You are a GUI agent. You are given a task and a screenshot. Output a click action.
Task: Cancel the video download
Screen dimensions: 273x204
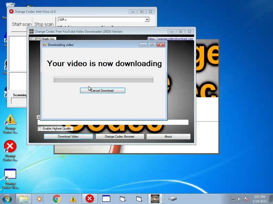[103, 90]
